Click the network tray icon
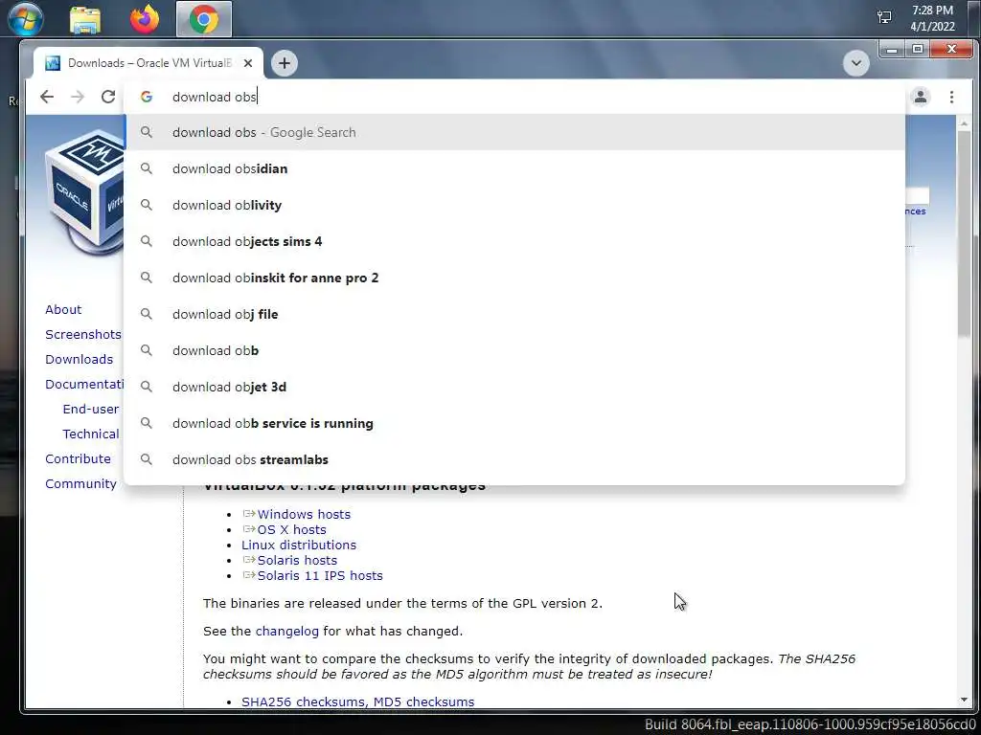 pos(884,17)
